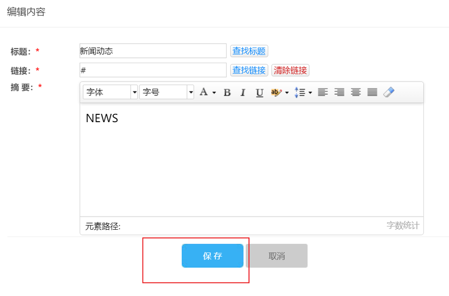Click 清除链接 clear link button
Image resolution: width=449 pixels, height=296 pixels.
pos(290,70)
